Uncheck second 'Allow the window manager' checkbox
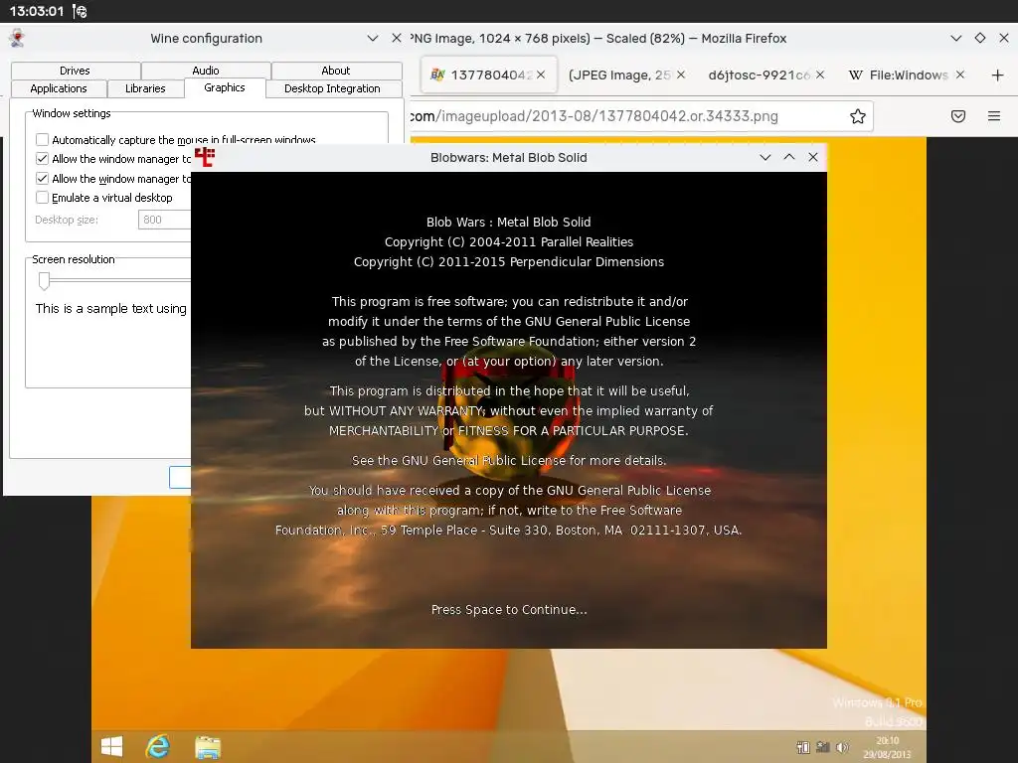The width and height of the screenshot is (1018, 763). click(42, 178)
